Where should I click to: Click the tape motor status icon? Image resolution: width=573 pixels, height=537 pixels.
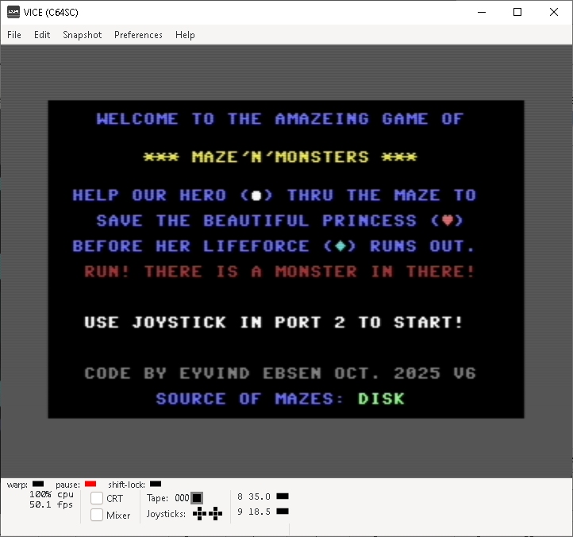[197, 498]
